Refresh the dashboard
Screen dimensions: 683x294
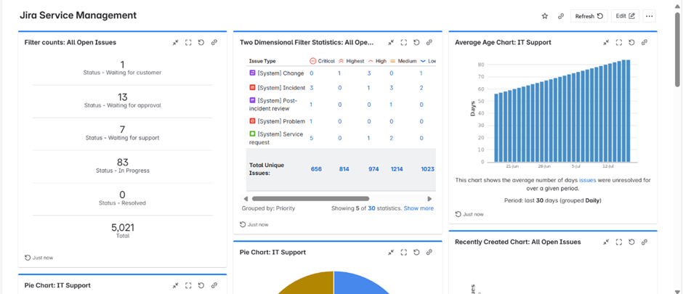point(589,16)
